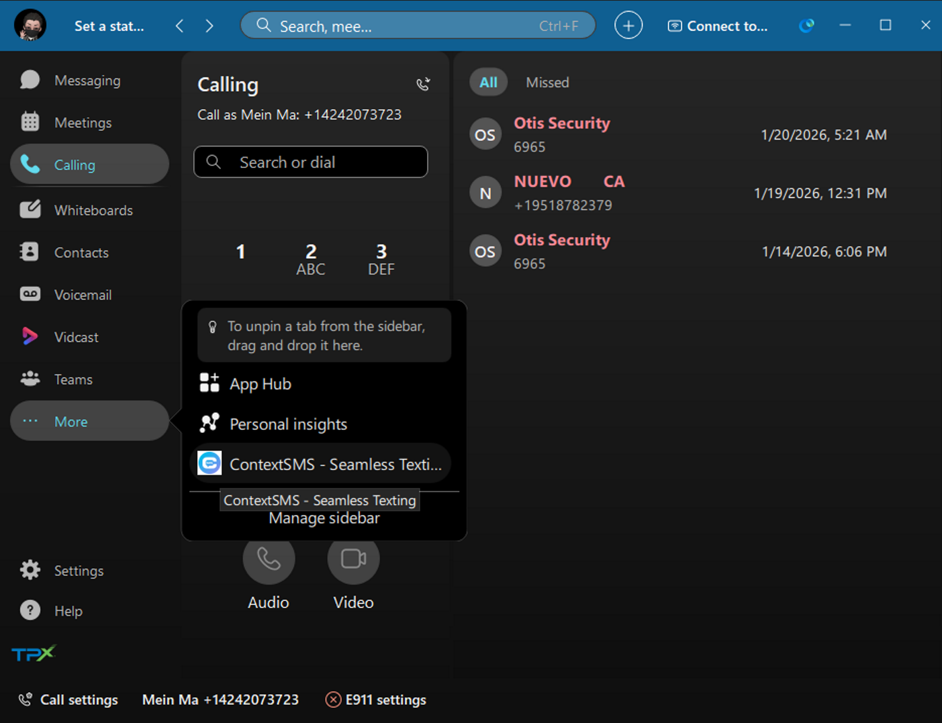Click the TPX logo
942x723 pixels.
34,653
